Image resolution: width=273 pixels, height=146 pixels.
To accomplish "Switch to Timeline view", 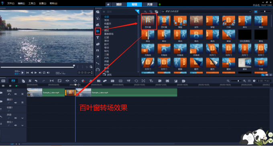I will [13, 81].
